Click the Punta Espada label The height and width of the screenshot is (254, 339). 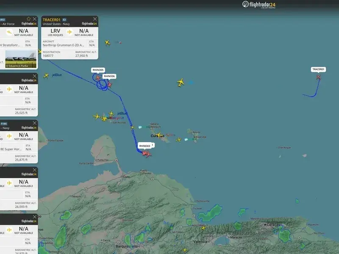click(56, 141)
